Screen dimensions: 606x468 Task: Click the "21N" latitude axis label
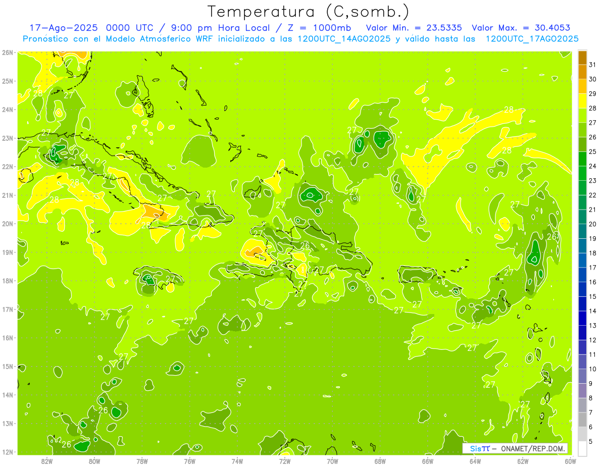coord(8,195)
